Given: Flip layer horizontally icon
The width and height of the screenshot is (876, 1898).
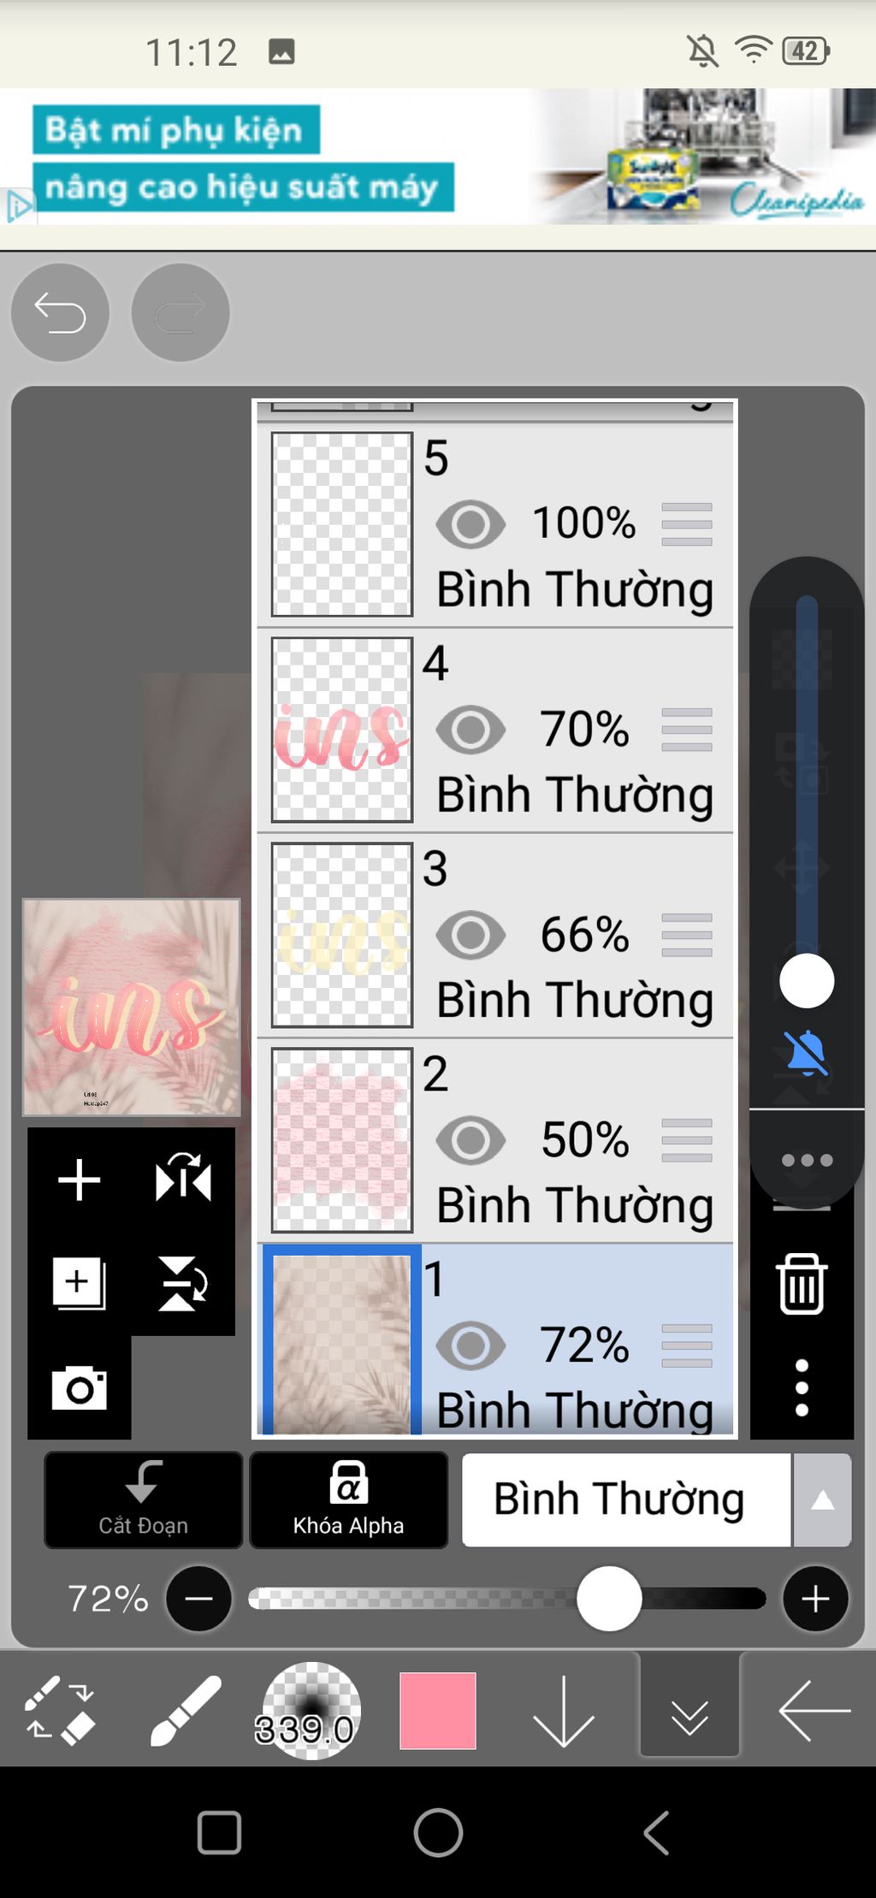Looking at the screenshot, I should pos(183,1179).
